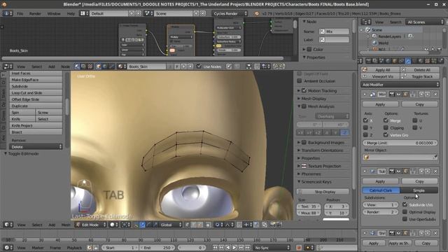The image size is (448, 252).
Task: Remove the Mirror modifier with X icon
Action: tap(435, 94)
